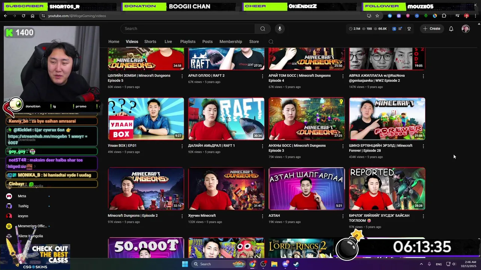Click the Windows taskbar Search box
This screenshot has height=270, width=481.
point(219,264)
